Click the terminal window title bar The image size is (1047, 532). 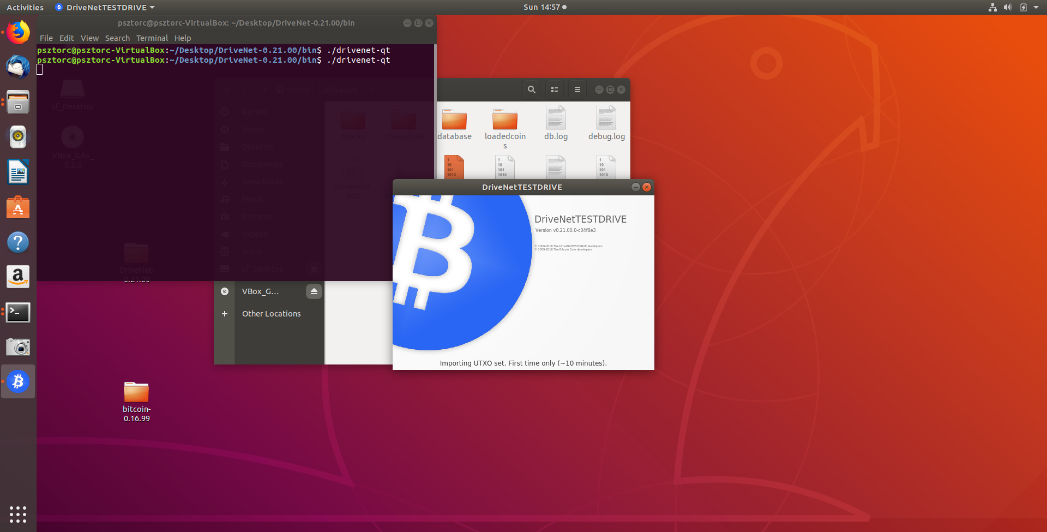pyautogui.click(x=236, y=23)
